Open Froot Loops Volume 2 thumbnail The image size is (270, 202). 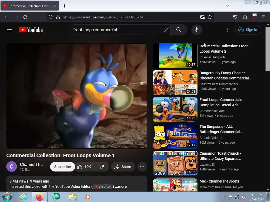[x=175, y=56]
